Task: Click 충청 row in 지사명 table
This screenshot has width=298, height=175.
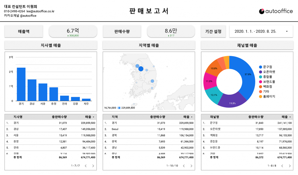Action: [51, 141]
